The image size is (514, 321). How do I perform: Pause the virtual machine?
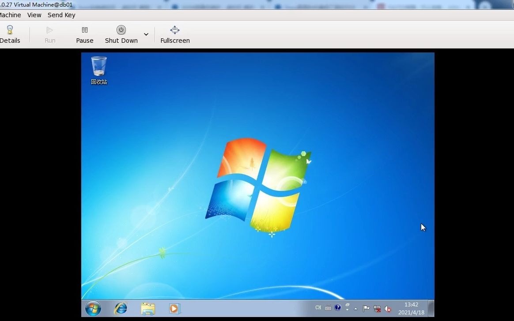(x=85, y=34)
